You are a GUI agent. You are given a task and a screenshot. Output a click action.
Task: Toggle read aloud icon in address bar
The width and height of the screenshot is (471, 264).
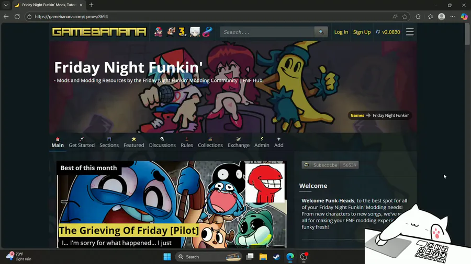coord(395,17)
